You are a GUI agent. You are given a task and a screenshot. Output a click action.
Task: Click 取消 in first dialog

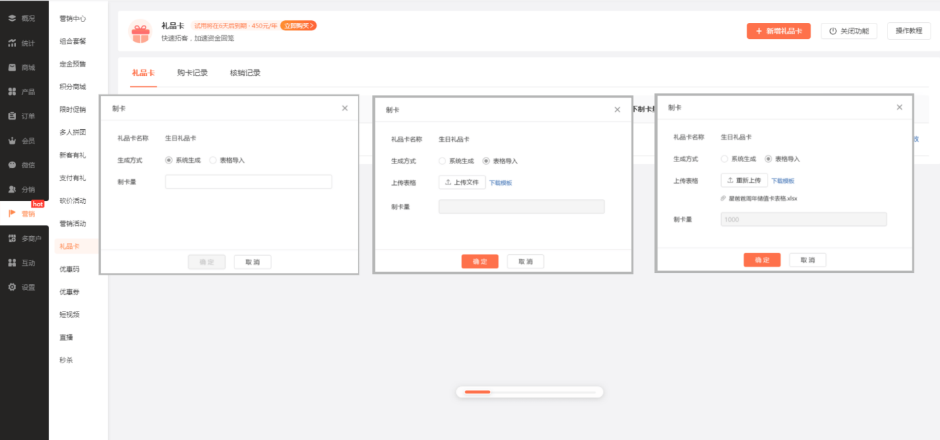click(x=253, y=262)
